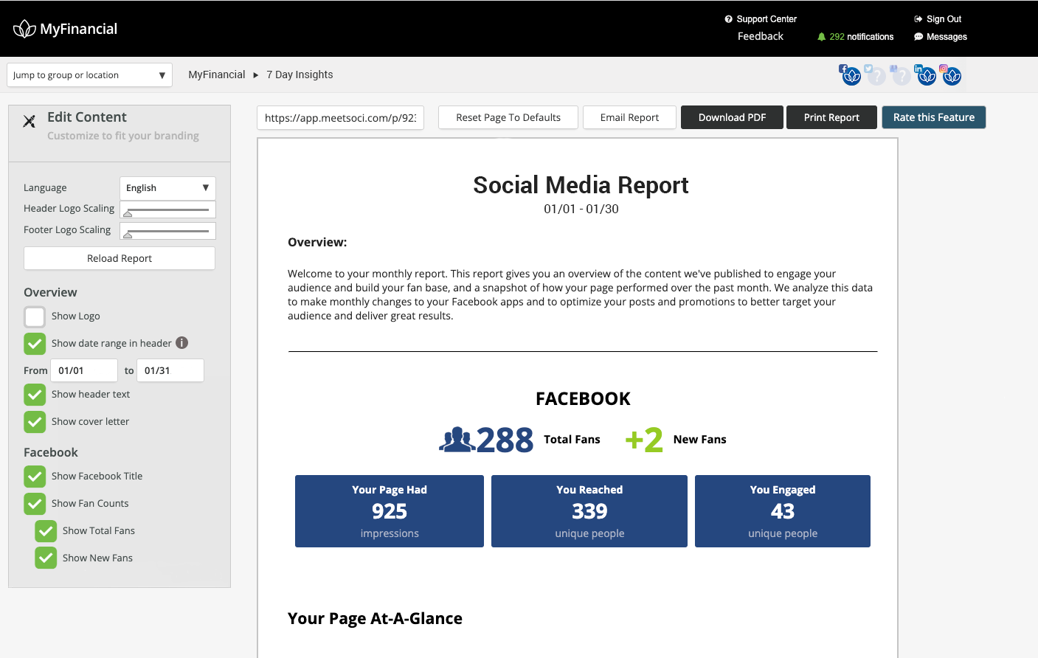Click the info icon beside date range option
1038x658 pixels.
182,343
